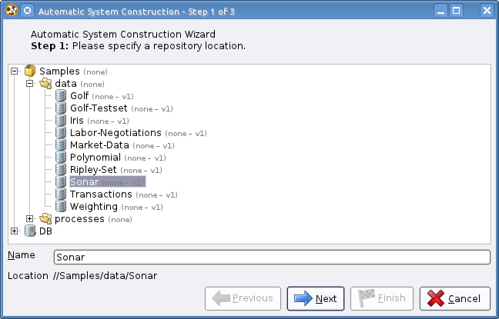Viewport: 499px width, 319px height.
Task: Click the data folder icon
Action: [45, 84]
